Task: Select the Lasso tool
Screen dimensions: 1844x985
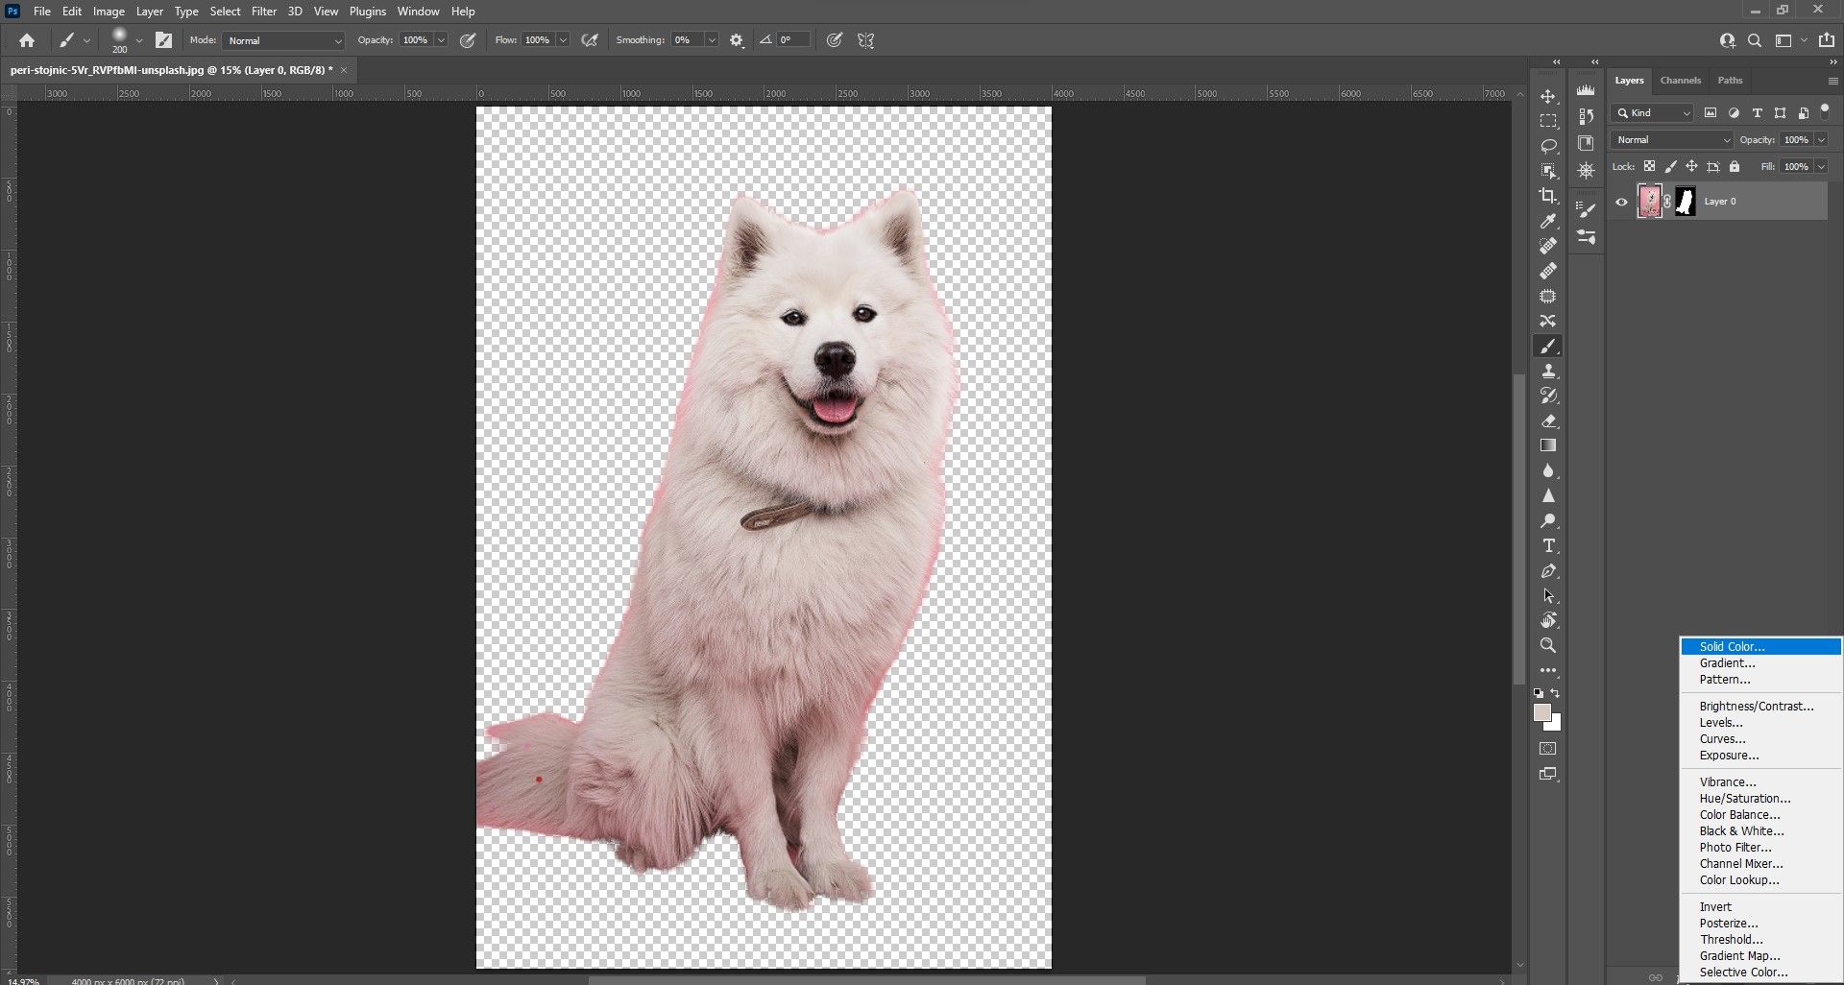Action: pyautogui.click(x=1548, y=146)
